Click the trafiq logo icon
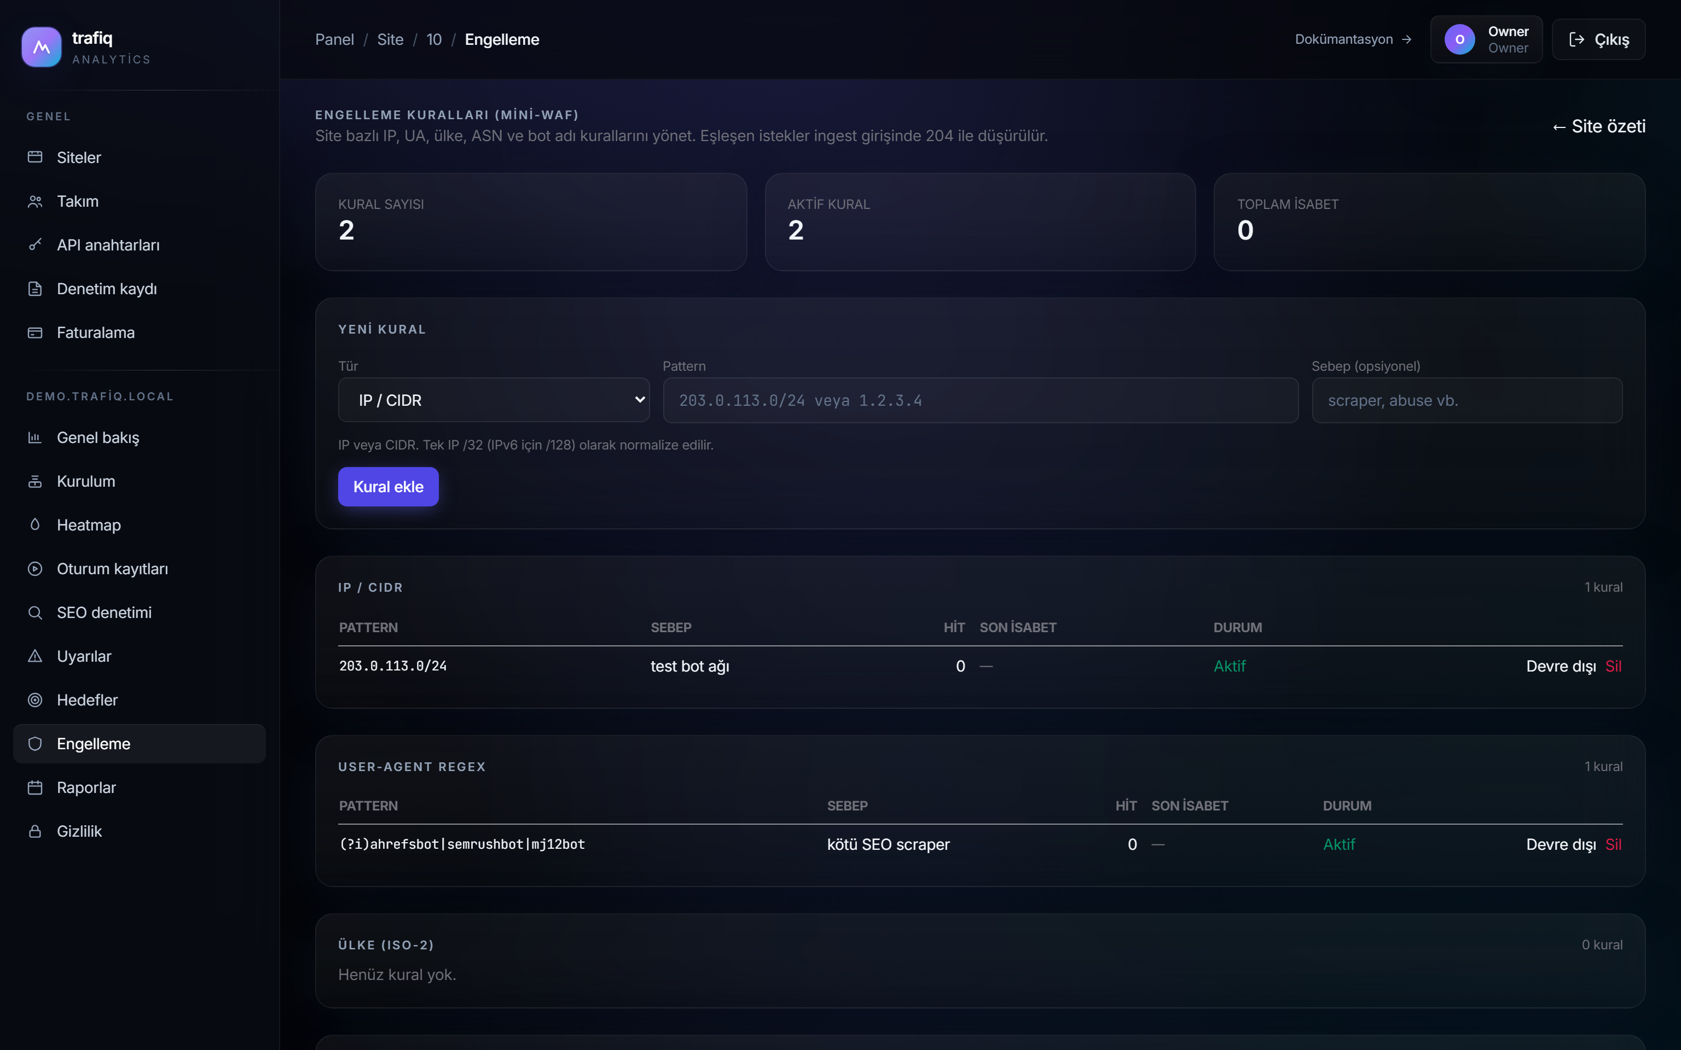Image resolution: width=1681 pixels, height=1050 pixels. [x=42, y=47]
